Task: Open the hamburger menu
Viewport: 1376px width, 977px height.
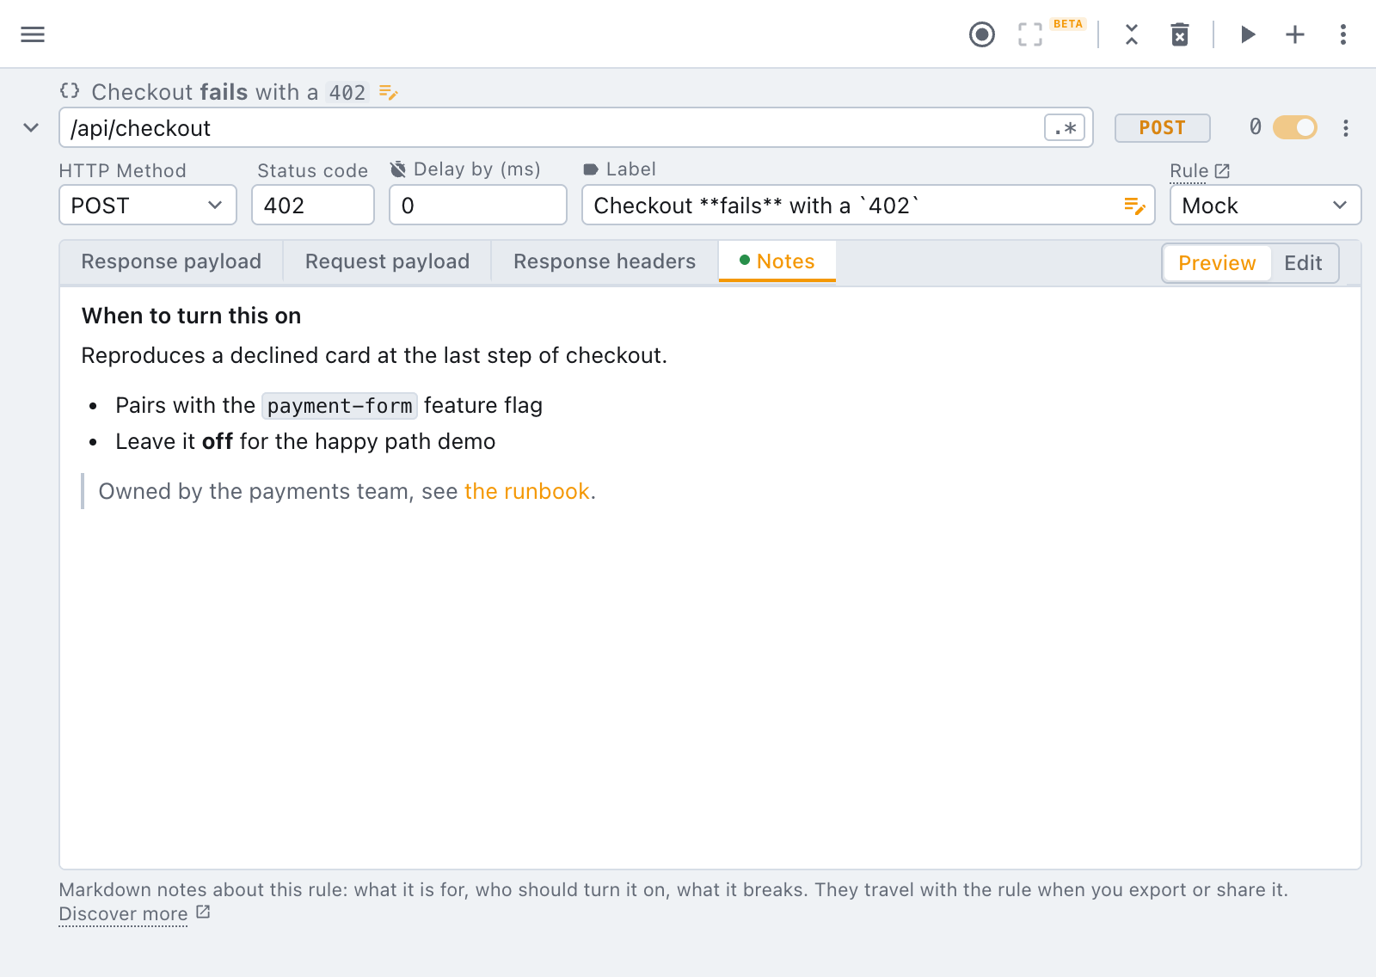Action: coord(33,34)
